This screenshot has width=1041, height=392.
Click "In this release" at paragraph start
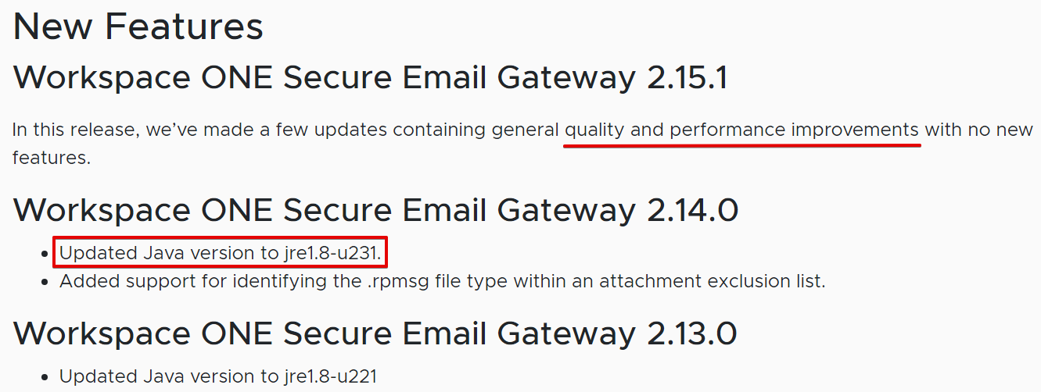coord(74,130)
